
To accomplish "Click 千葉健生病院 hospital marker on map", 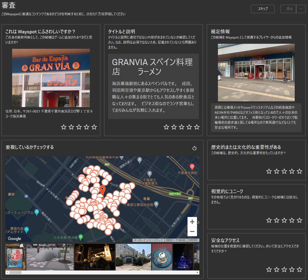I will [x=192, y=167].
